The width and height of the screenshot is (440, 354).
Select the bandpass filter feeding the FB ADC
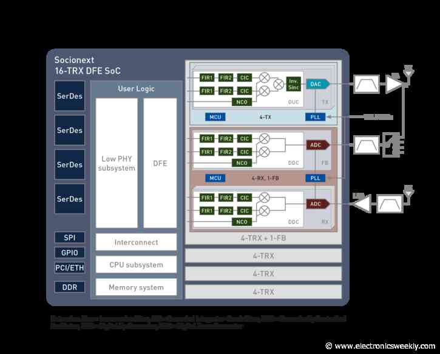(x=367, y=145)
